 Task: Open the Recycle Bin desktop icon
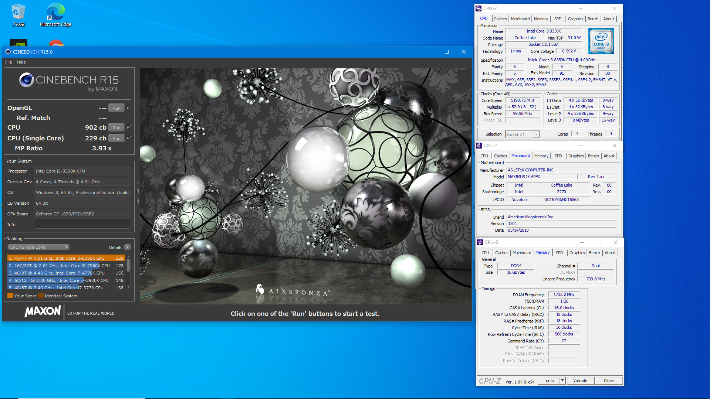18,15
